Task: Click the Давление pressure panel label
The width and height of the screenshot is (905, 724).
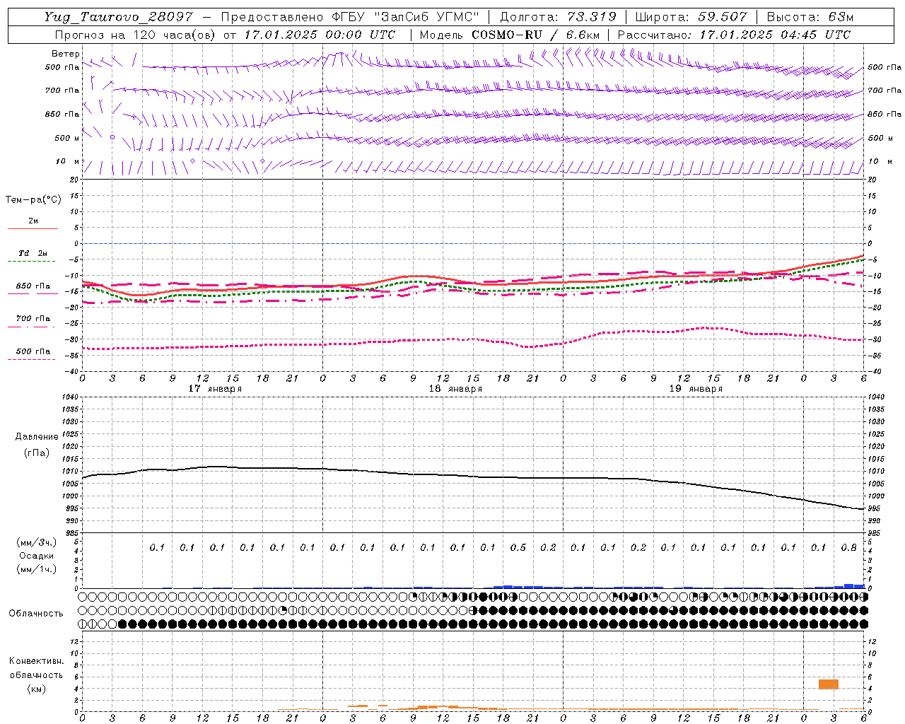Action: (x=37, y=436)
